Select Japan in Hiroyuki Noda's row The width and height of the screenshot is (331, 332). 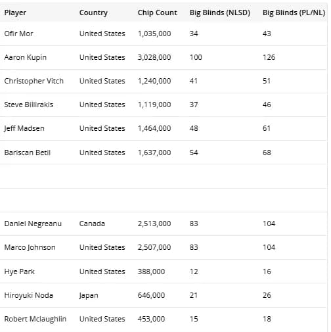click(89, 295)
